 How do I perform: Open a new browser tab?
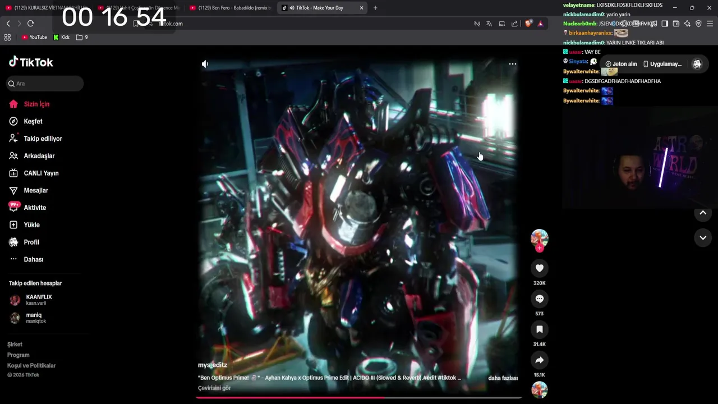[x=375, y=8]
